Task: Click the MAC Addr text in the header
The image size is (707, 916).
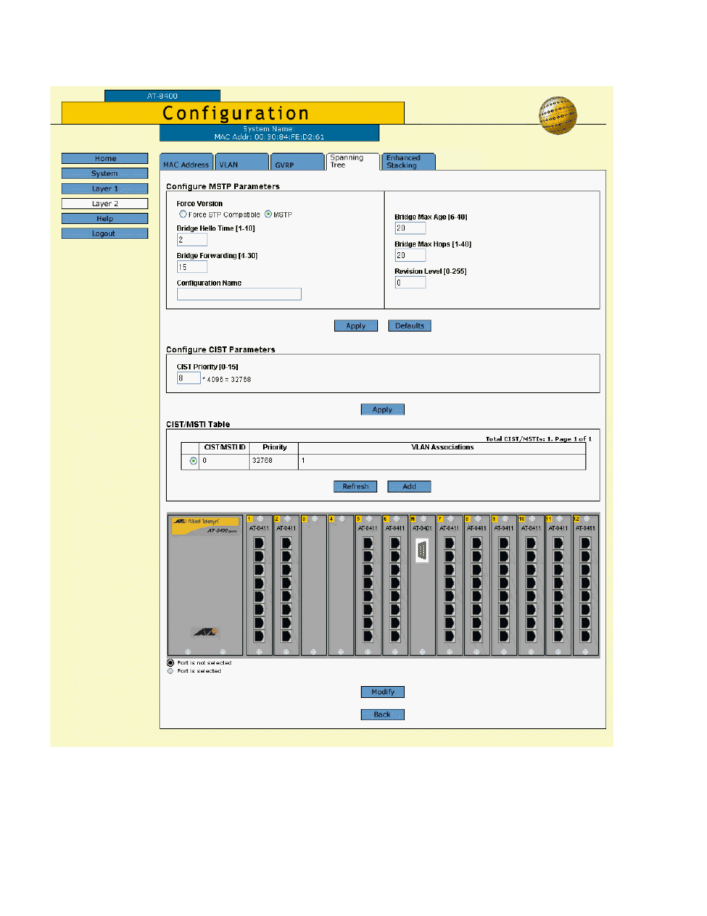Action: 269,137
